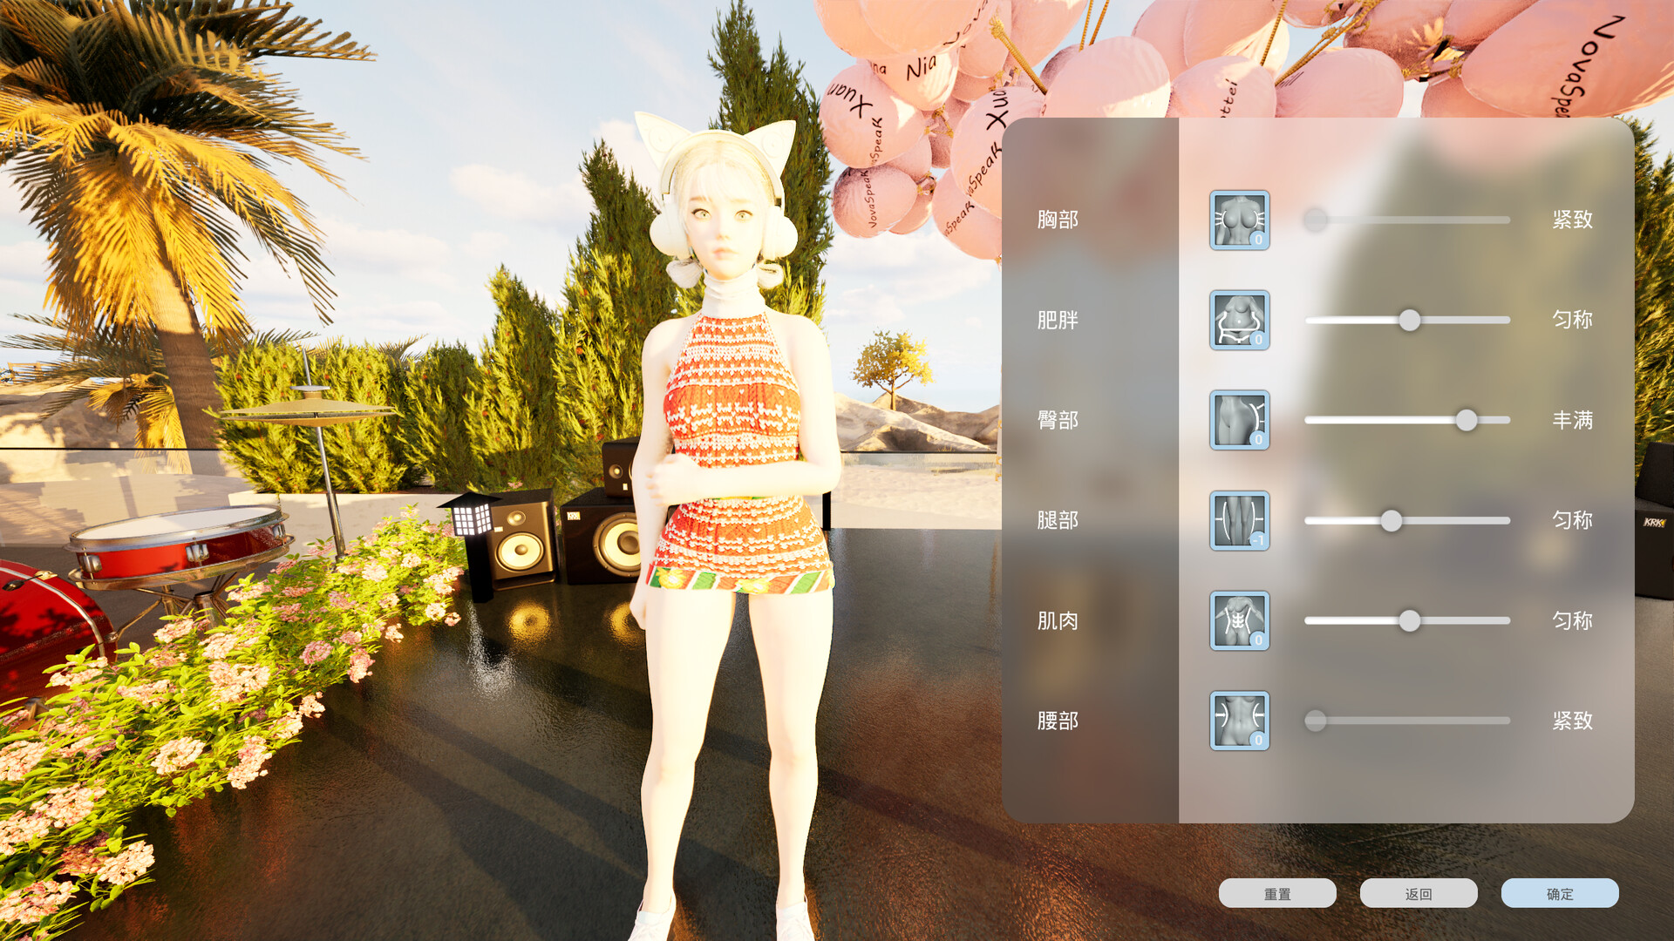Select the 肌肉 (muscle) abdomen icon
This screenshot has width=1674, height=941.
(x=1239, y=620)
